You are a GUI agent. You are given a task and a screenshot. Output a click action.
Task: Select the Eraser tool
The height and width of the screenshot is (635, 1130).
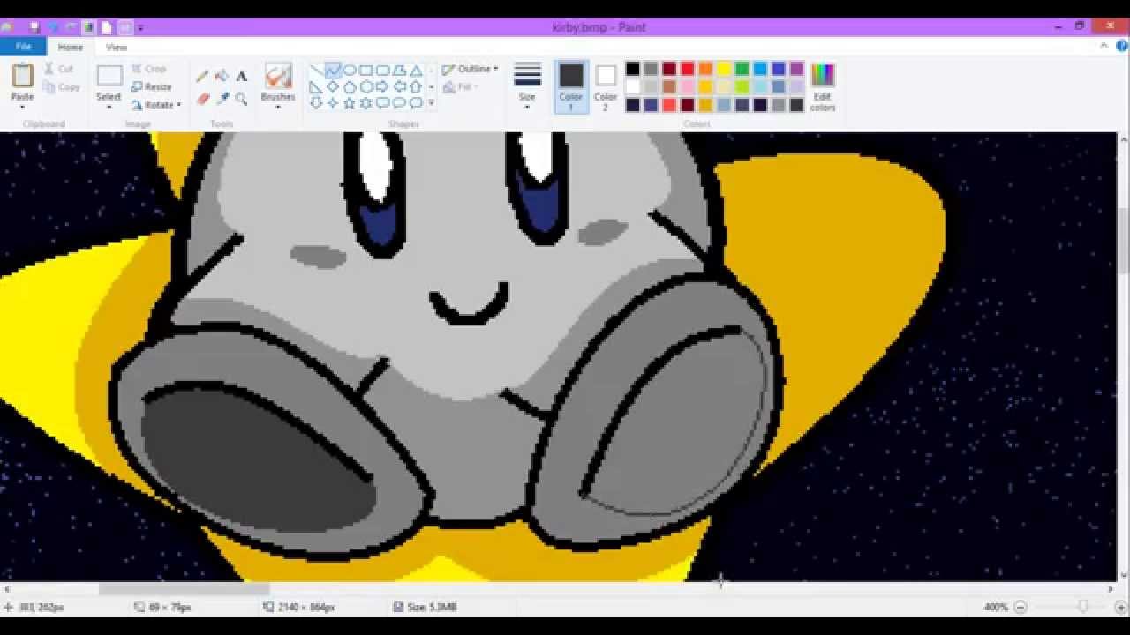pyautogui.click(x=202, y=99)
